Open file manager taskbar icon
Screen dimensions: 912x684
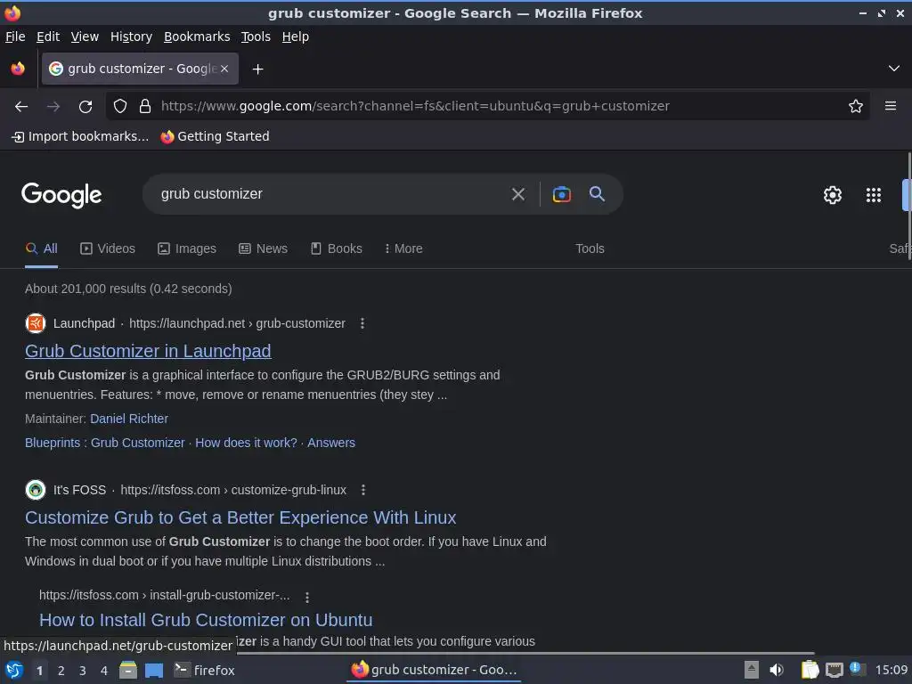pos(128,671)
